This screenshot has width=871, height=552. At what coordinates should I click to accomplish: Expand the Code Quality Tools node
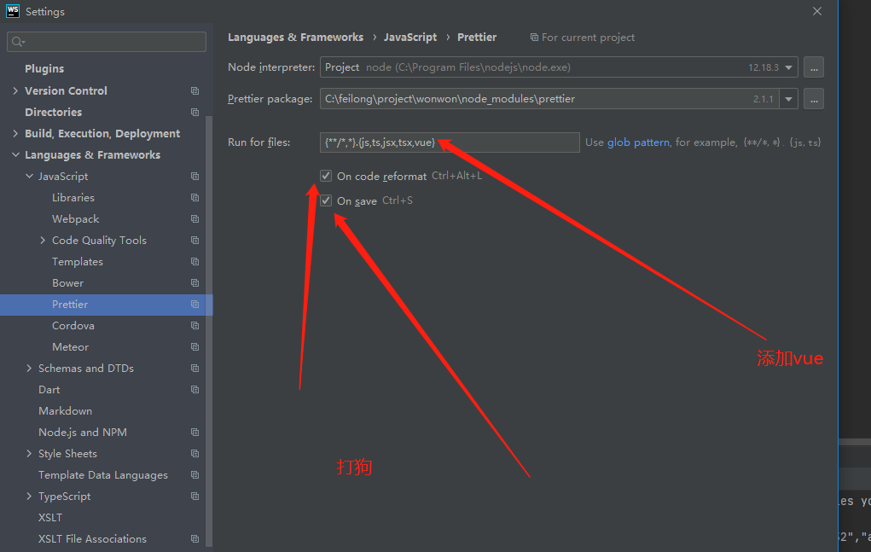tap(43, 241)
